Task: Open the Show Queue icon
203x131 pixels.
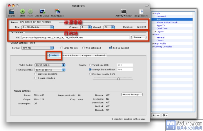Action: pyautogui.click(x=57, y=11)
